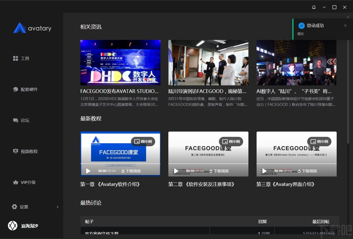Open the 配套硬件 hardware section

click(x=25, y=89)
